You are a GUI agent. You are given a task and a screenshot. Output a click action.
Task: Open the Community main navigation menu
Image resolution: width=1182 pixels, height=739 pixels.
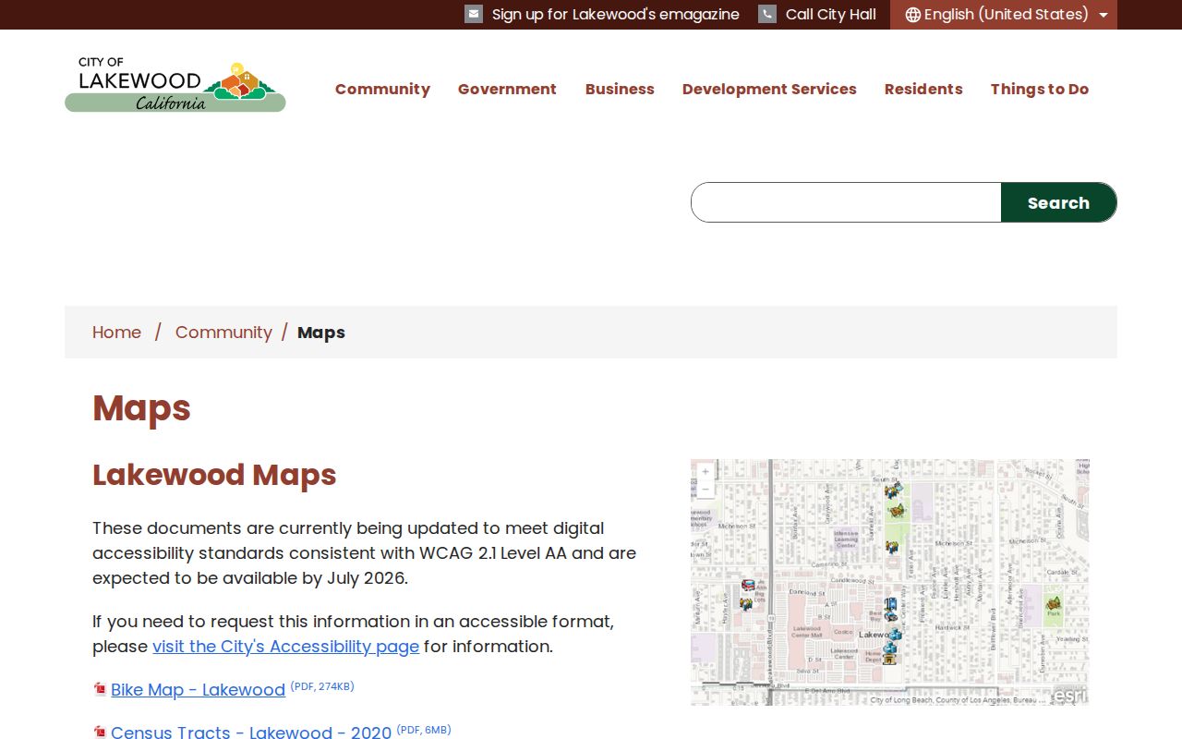382,89
